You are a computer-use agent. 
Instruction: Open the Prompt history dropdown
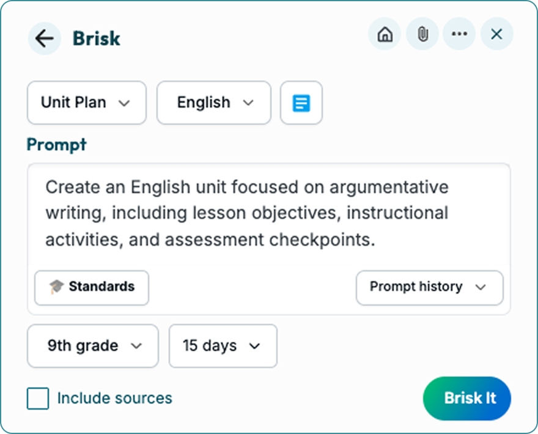pos(429,287)
